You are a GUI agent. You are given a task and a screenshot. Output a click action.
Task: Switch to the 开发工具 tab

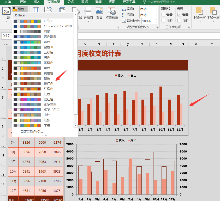[129, 2]
